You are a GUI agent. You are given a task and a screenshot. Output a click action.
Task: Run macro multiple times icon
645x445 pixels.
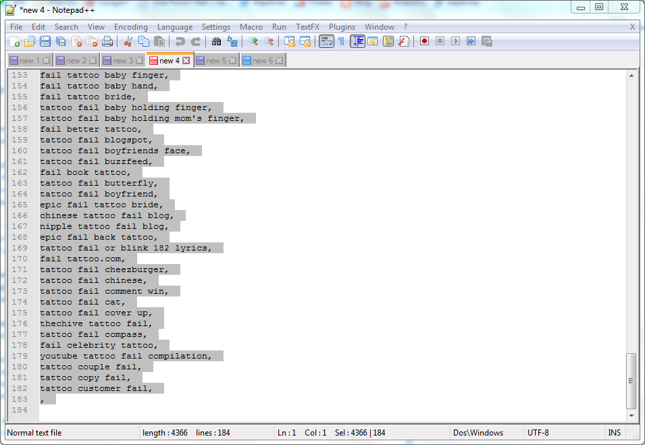coord(471,41)
